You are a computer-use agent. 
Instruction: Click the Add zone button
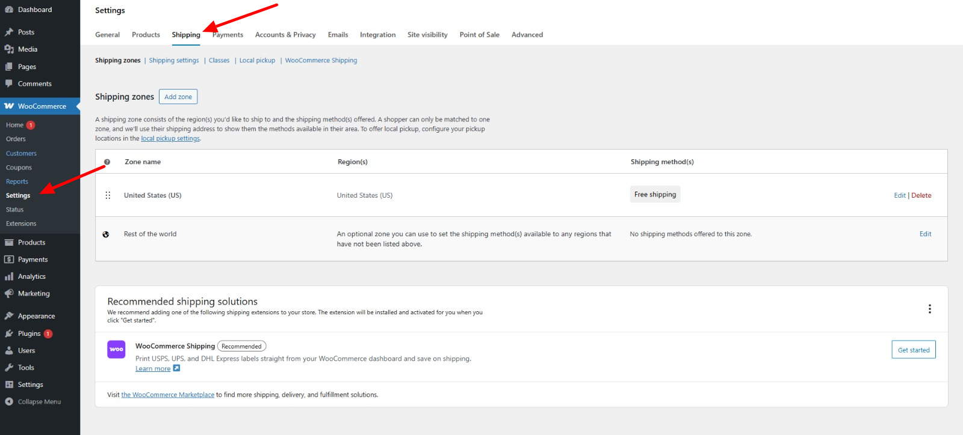178,97
